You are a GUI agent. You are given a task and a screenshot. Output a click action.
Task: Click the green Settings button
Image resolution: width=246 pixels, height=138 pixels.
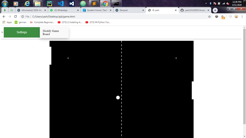[x=22, y=32]
